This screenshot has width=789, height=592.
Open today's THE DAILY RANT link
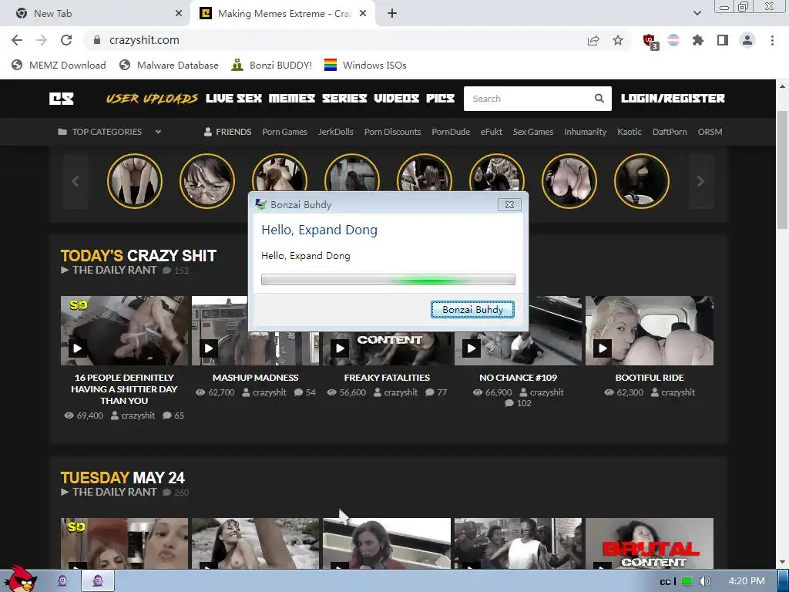(x=114, y=271)
